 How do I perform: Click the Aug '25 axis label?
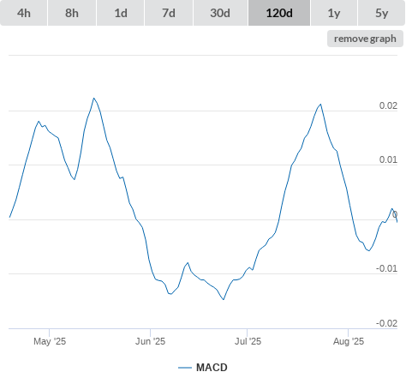[349, 341]
